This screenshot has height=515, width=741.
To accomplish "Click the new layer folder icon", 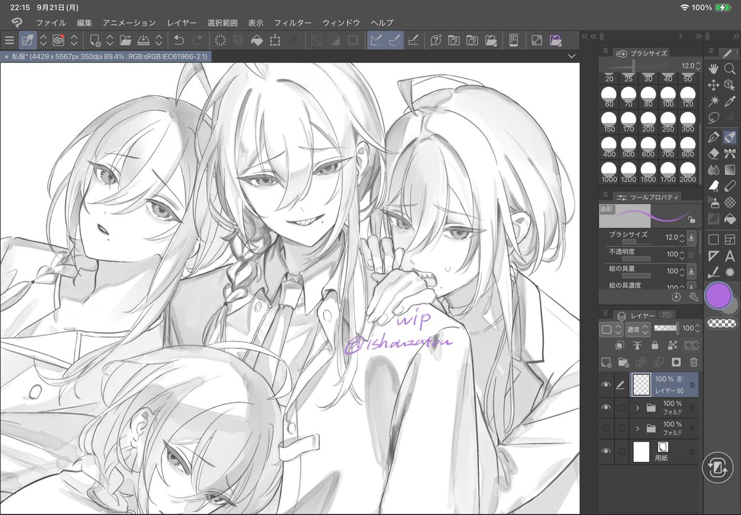I will [x=624, y=362].
